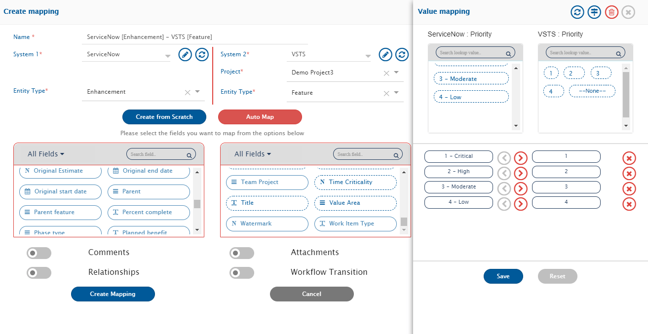648x334 pixels.
Task: Click the edit pencil icon for System 1
Action: point(185,54)
